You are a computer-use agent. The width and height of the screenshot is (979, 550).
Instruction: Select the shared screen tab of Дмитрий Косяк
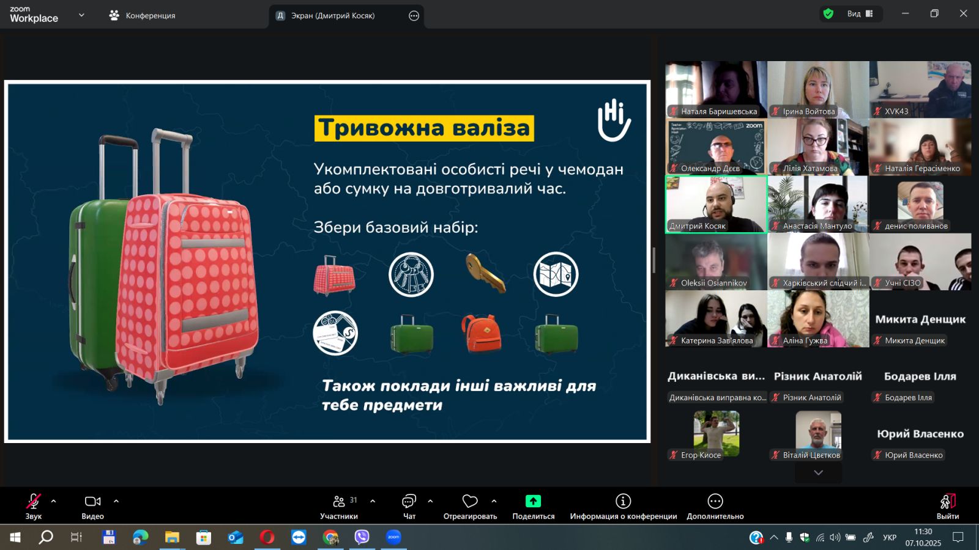332,16
